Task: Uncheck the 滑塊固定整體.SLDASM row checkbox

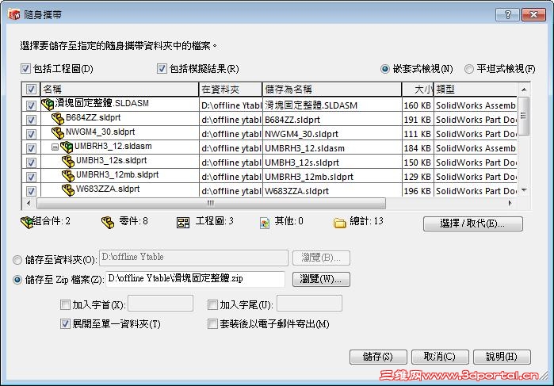Action: pyautogui.click(x=31, y=105)
